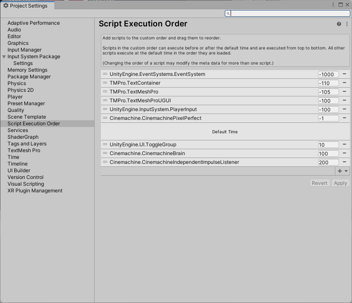The height and width of the screenshot is (303, 352).
Task: Click the handle for CinemachineIndependentImpulseListener
Action: click(105, 162)
